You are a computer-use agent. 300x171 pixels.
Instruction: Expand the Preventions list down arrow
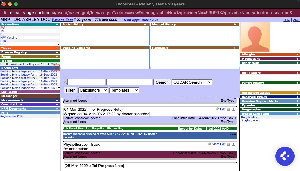[x=59, y=44]
